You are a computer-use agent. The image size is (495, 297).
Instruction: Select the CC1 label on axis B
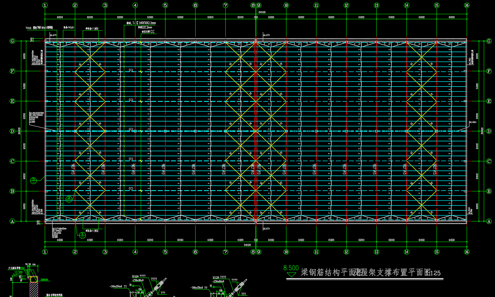pyautogui.click(x=131, y=189)
